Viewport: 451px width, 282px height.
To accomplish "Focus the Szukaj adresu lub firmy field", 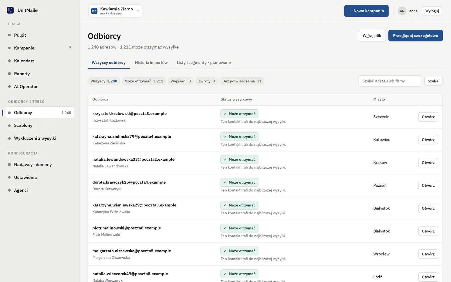I will (x=390, y=81).
